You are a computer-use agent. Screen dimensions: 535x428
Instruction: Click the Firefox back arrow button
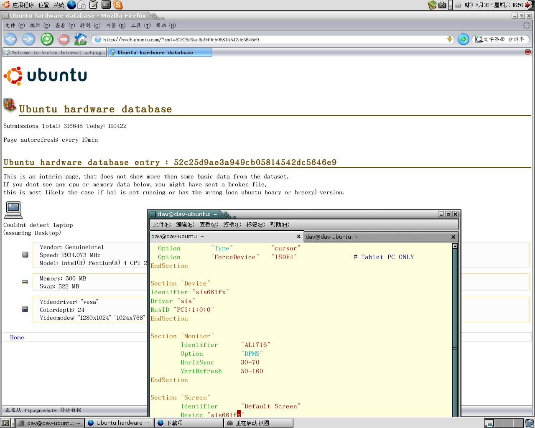[x=10, y=39]
